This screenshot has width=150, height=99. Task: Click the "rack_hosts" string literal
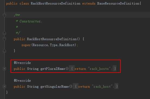pos(99,69)
